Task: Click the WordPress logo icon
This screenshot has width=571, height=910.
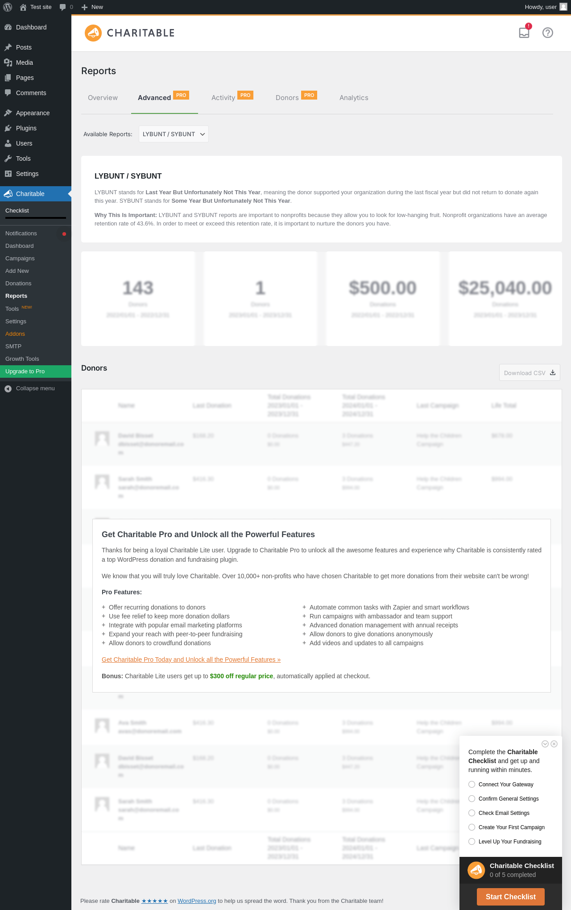Action: tap(8, 7)
